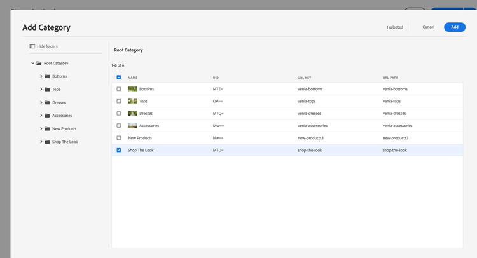Click the Root Category open folder icon
This screenshot has height=258, width=477.
coord(39,63)
